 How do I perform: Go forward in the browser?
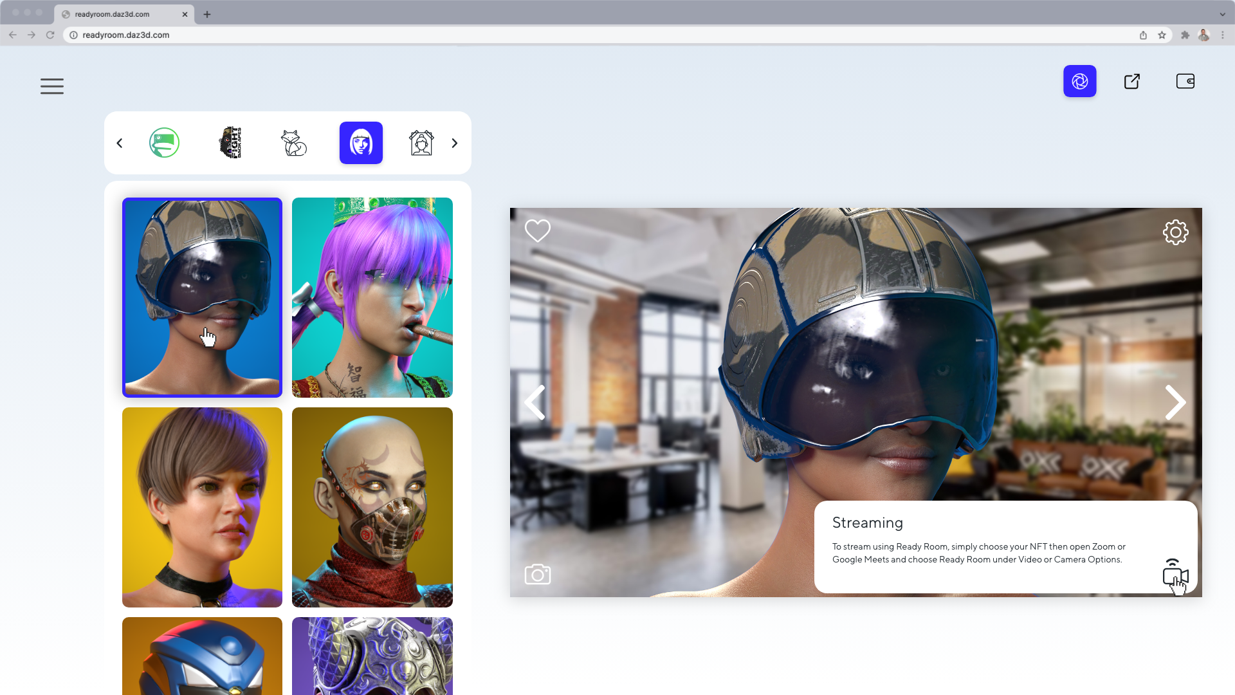32,35
